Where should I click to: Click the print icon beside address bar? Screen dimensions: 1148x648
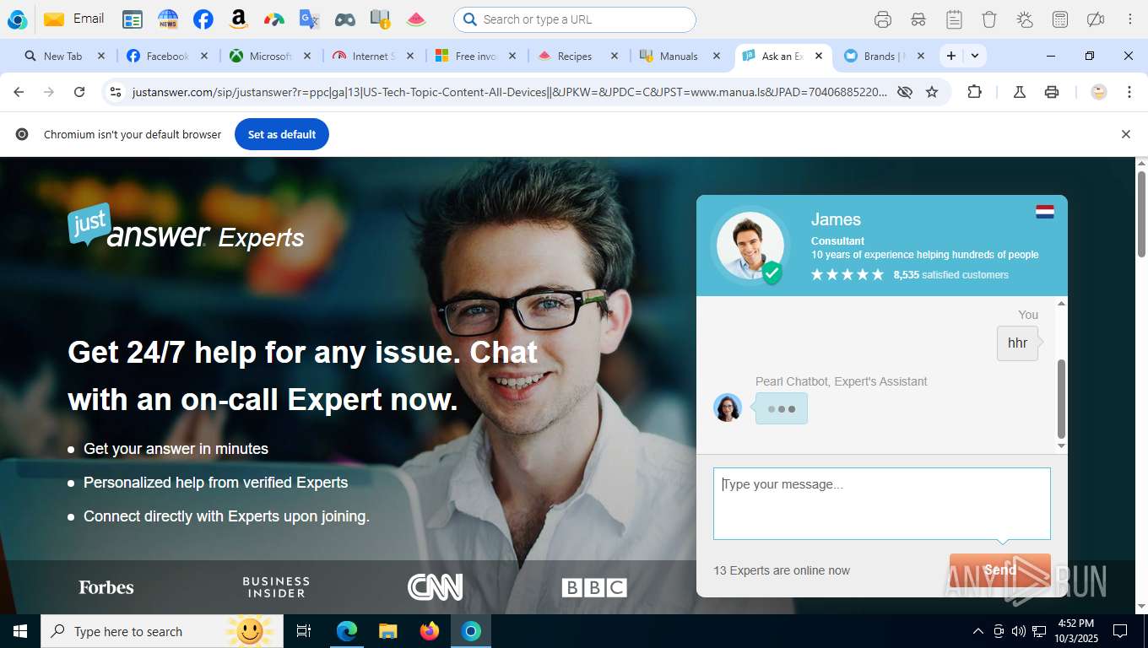coord(1052,92)
